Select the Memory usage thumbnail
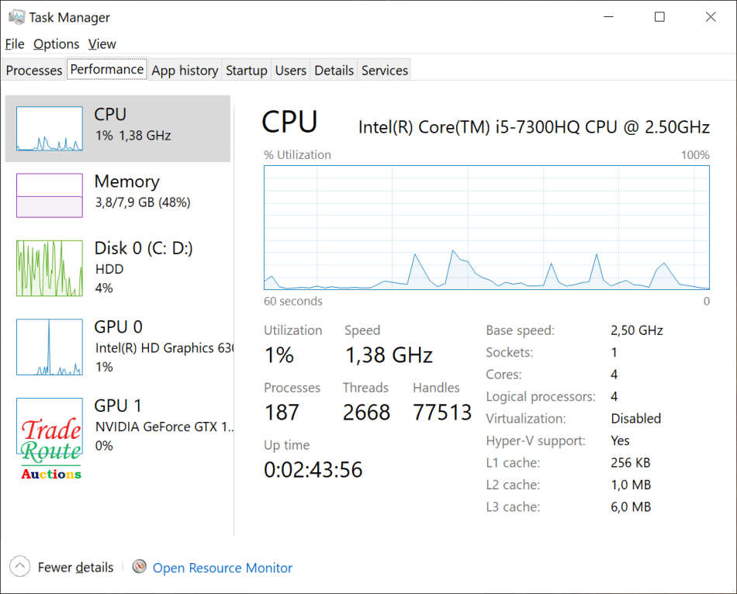737x594 pixels. (50, 195)
